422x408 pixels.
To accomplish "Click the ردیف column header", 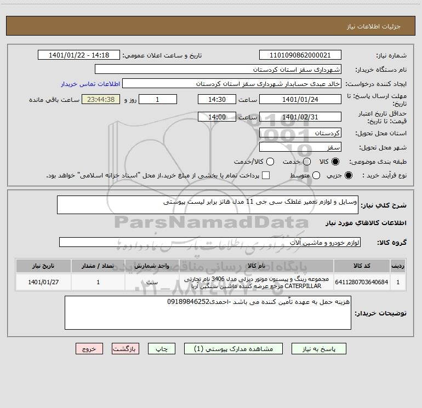I will pyautogui.click(x=398, y=266).
